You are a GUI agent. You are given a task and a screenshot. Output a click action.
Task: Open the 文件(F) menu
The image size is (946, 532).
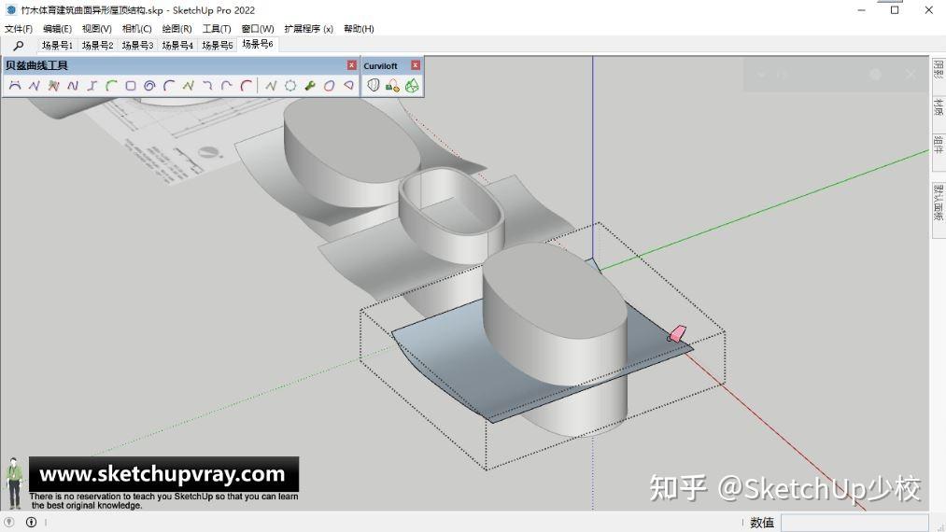pyautogui.click(x=19, y=28)
